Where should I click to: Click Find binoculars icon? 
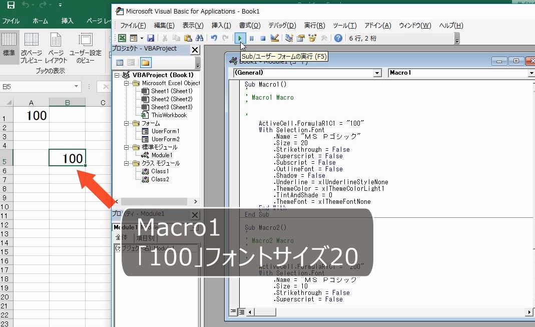[x=200, y=38]
